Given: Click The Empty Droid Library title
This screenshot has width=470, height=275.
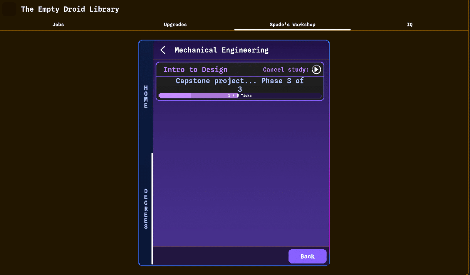Looking at the screenshot, I should click(x=70, y=9).
